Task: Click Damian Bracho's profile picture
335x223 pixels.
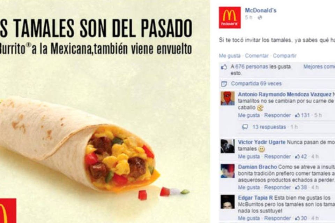Action: pyautogui.click(x=228, y=171)
